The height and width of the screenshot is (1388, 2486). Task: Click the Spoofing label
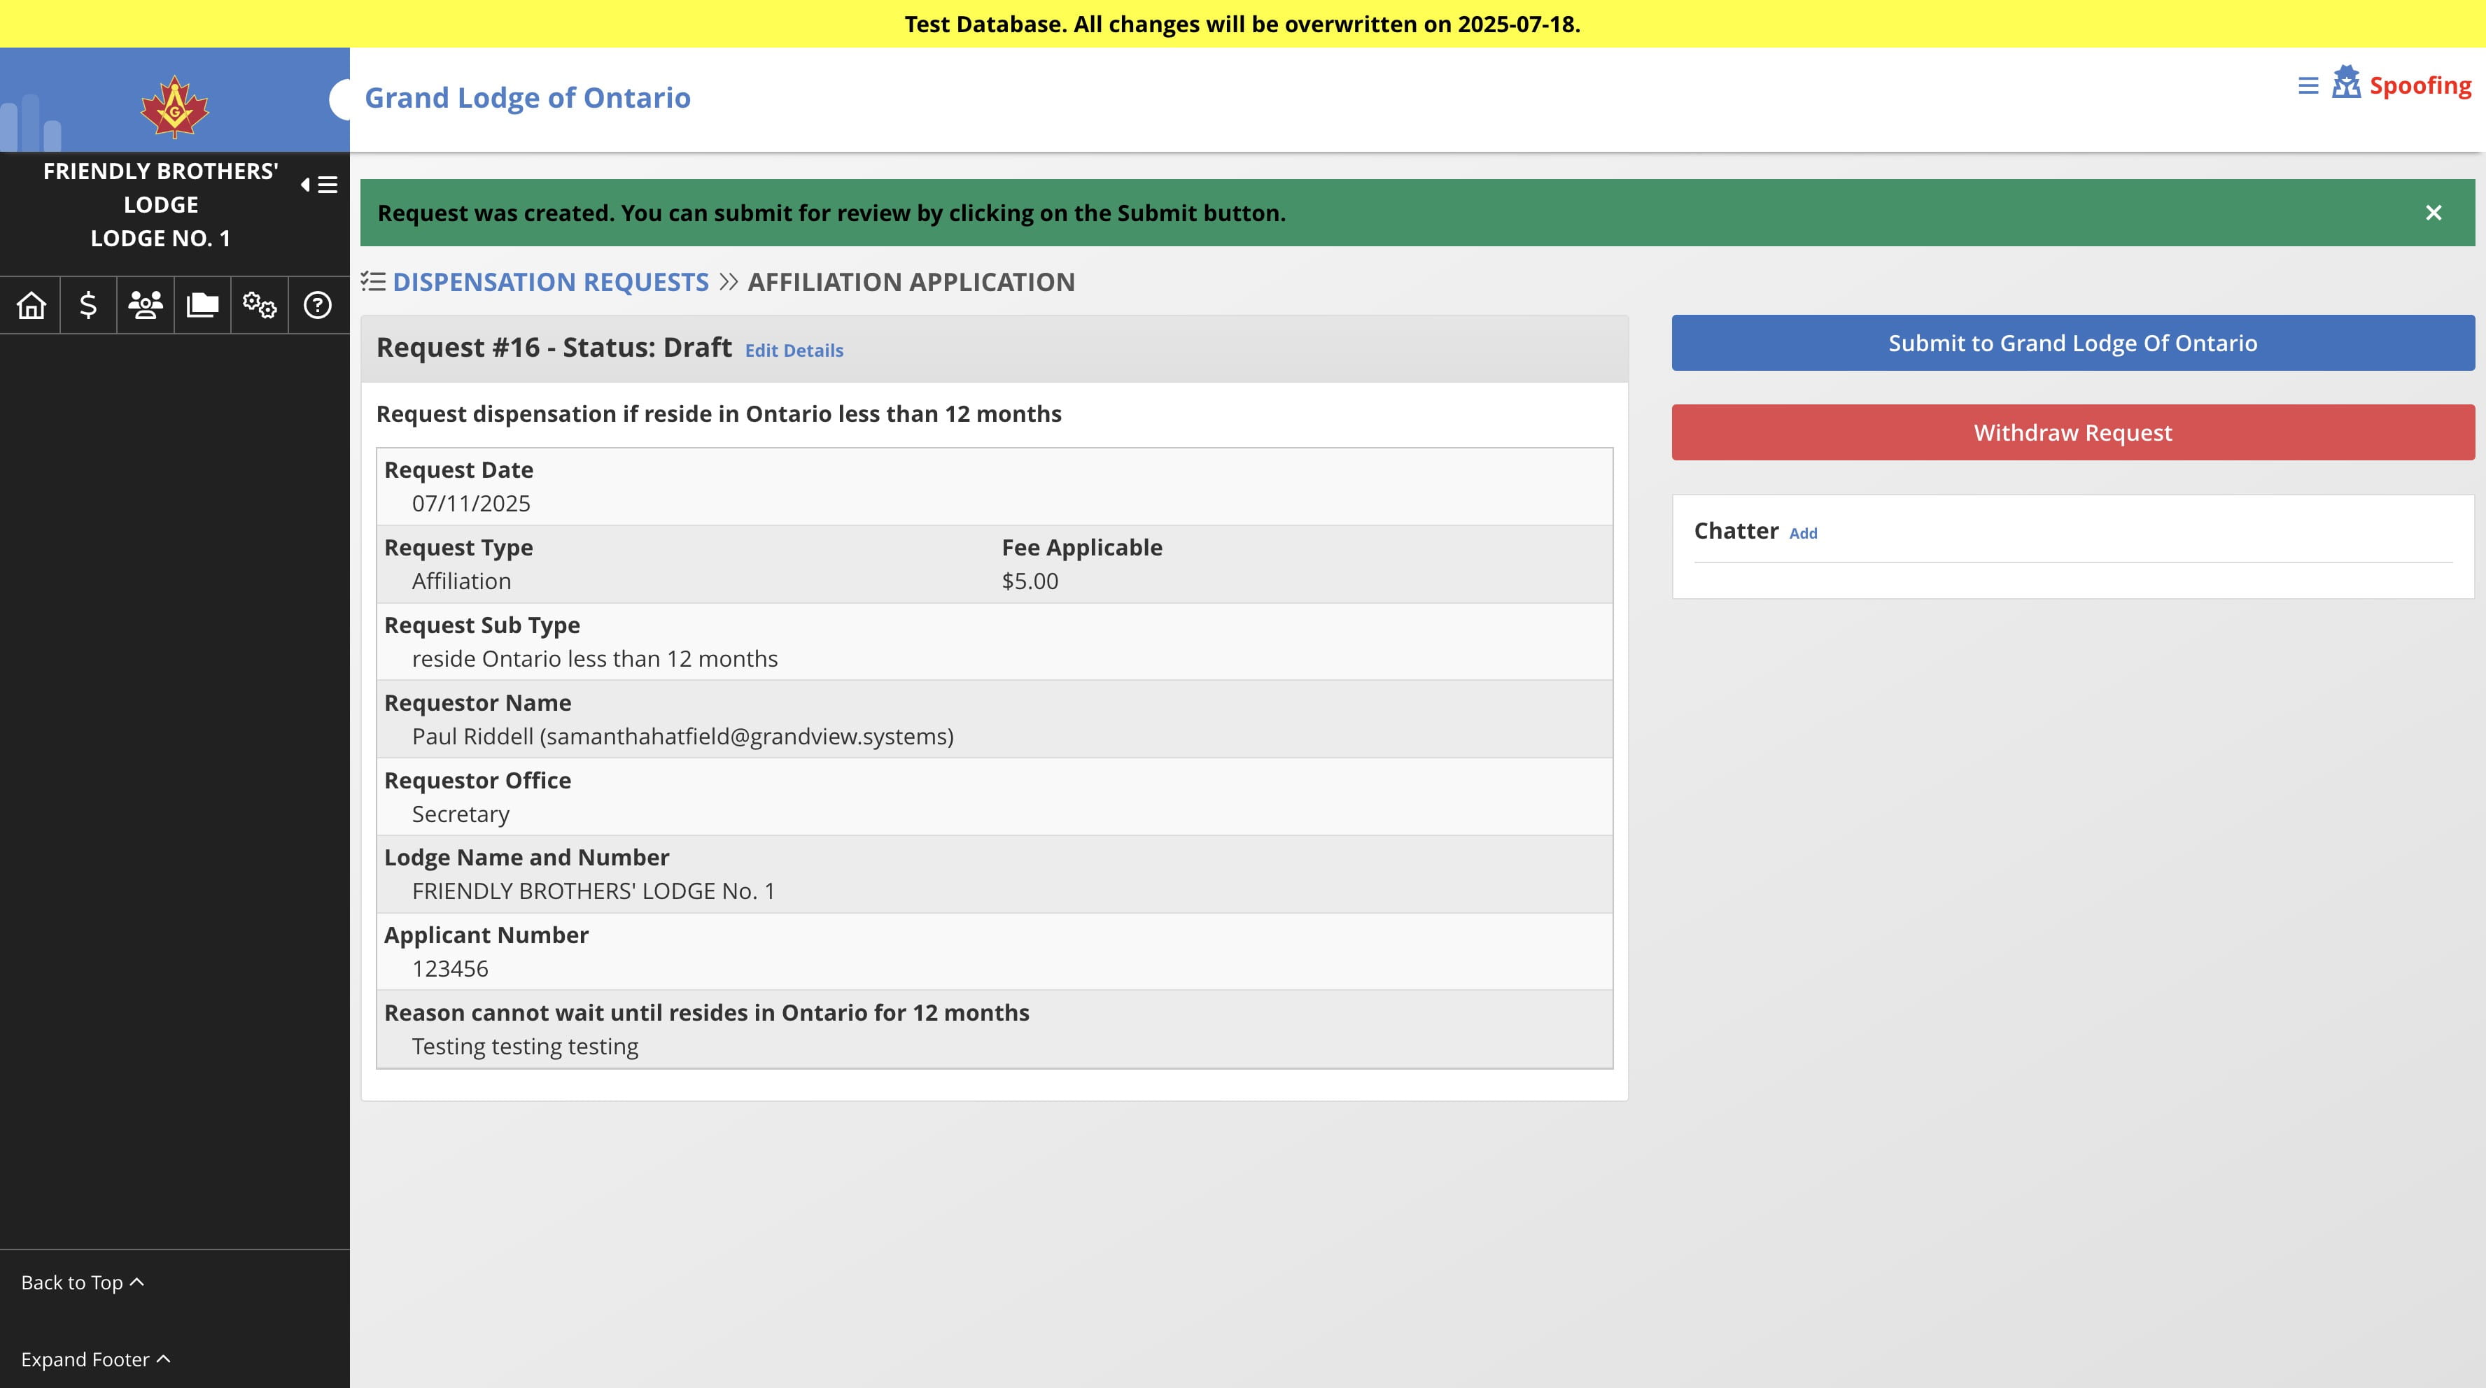pos(2420,86)
